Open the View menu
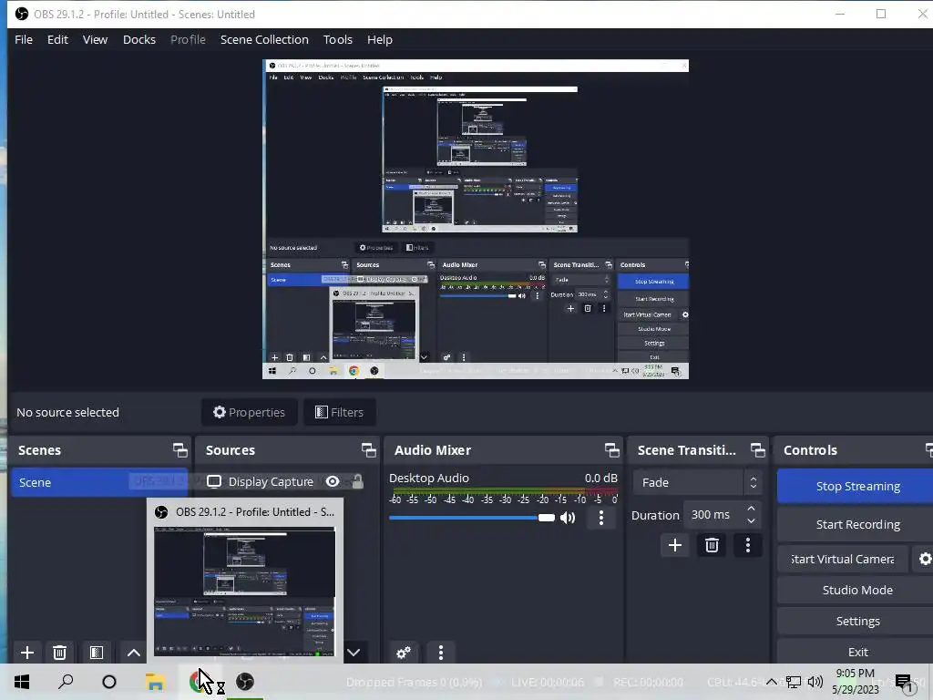 pos(95,39)
